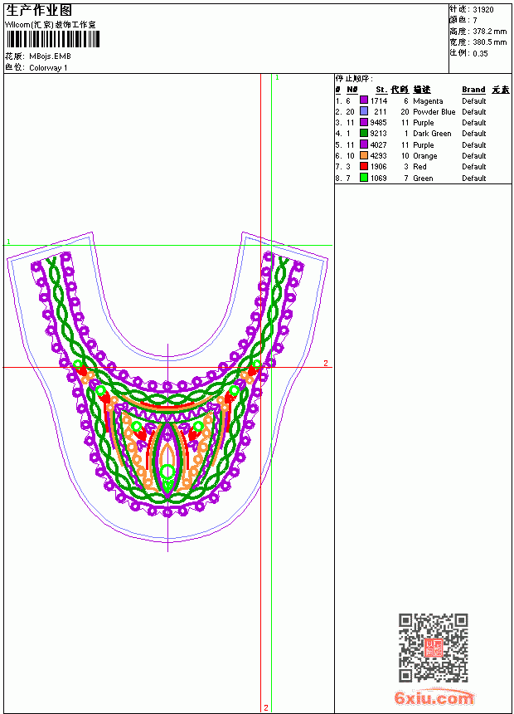Screen dimensions: 514x714
Task: Click the stitch count 4027
Action: 378,145
